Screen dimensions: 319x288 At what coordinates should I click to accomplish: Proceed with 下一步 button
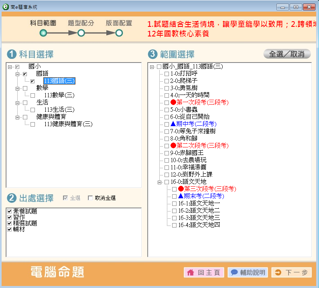point(292,272)
